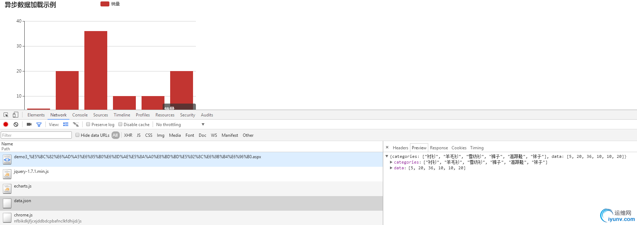The width and height of the screenshot is (637, 225).
Task: Click the aspx document file icon
Action: pos(7,160)
